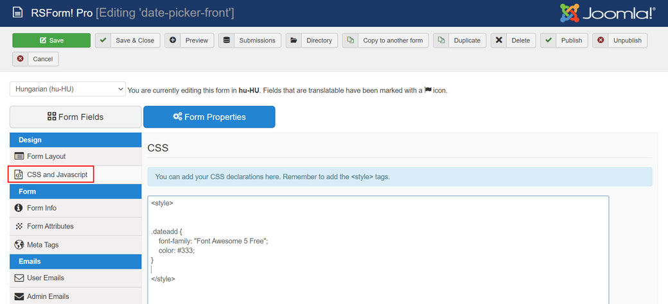Open the Submissions list

point(250,40)
